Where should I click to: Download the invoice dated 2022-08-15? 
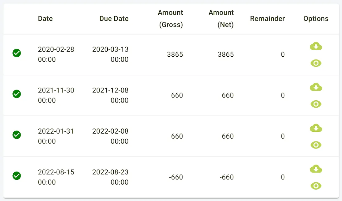[x=316, y=169]
